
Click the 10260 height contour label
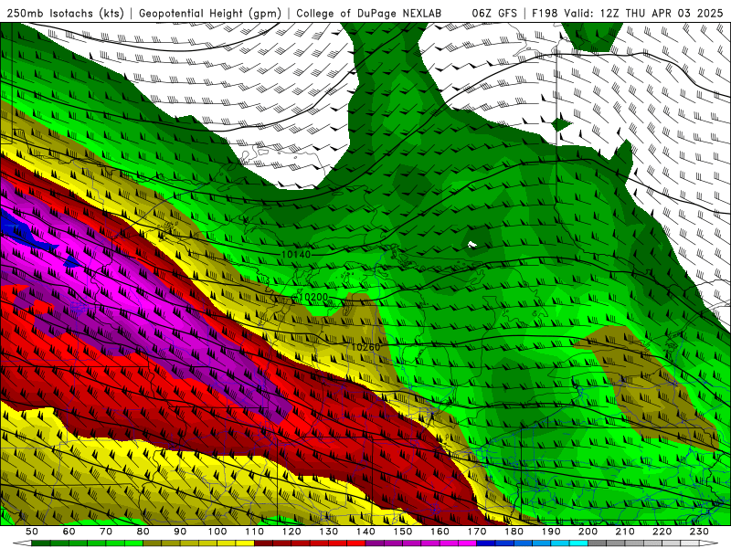point(365,347)
